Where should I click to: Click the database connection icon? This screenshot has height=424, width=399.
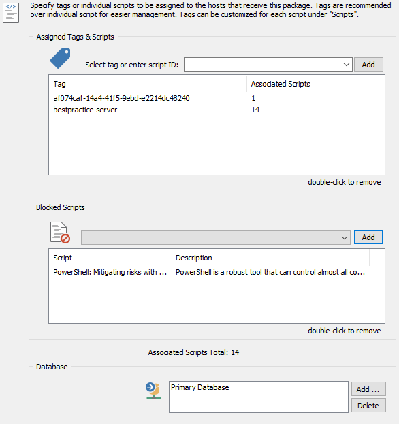[x=153, y=391]
